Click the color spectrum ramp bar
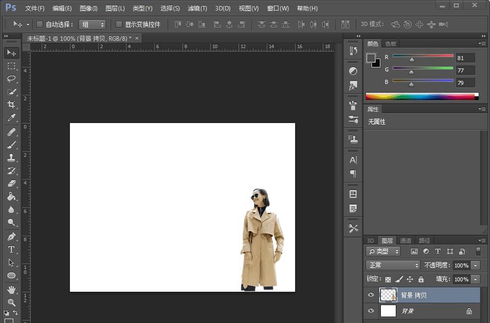This screenshot has height=323, width=490. pyautogui.click(x=422, y=96)
